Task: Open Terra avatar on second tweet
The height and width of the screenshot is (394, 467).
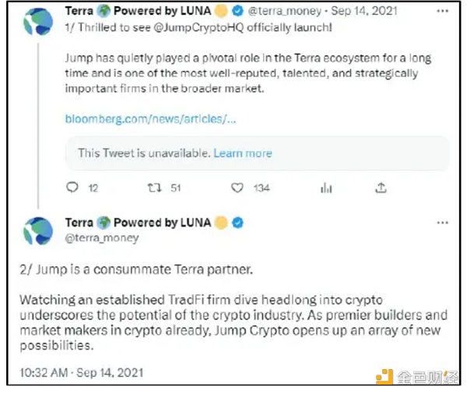Action: click(x=37, y=231)
